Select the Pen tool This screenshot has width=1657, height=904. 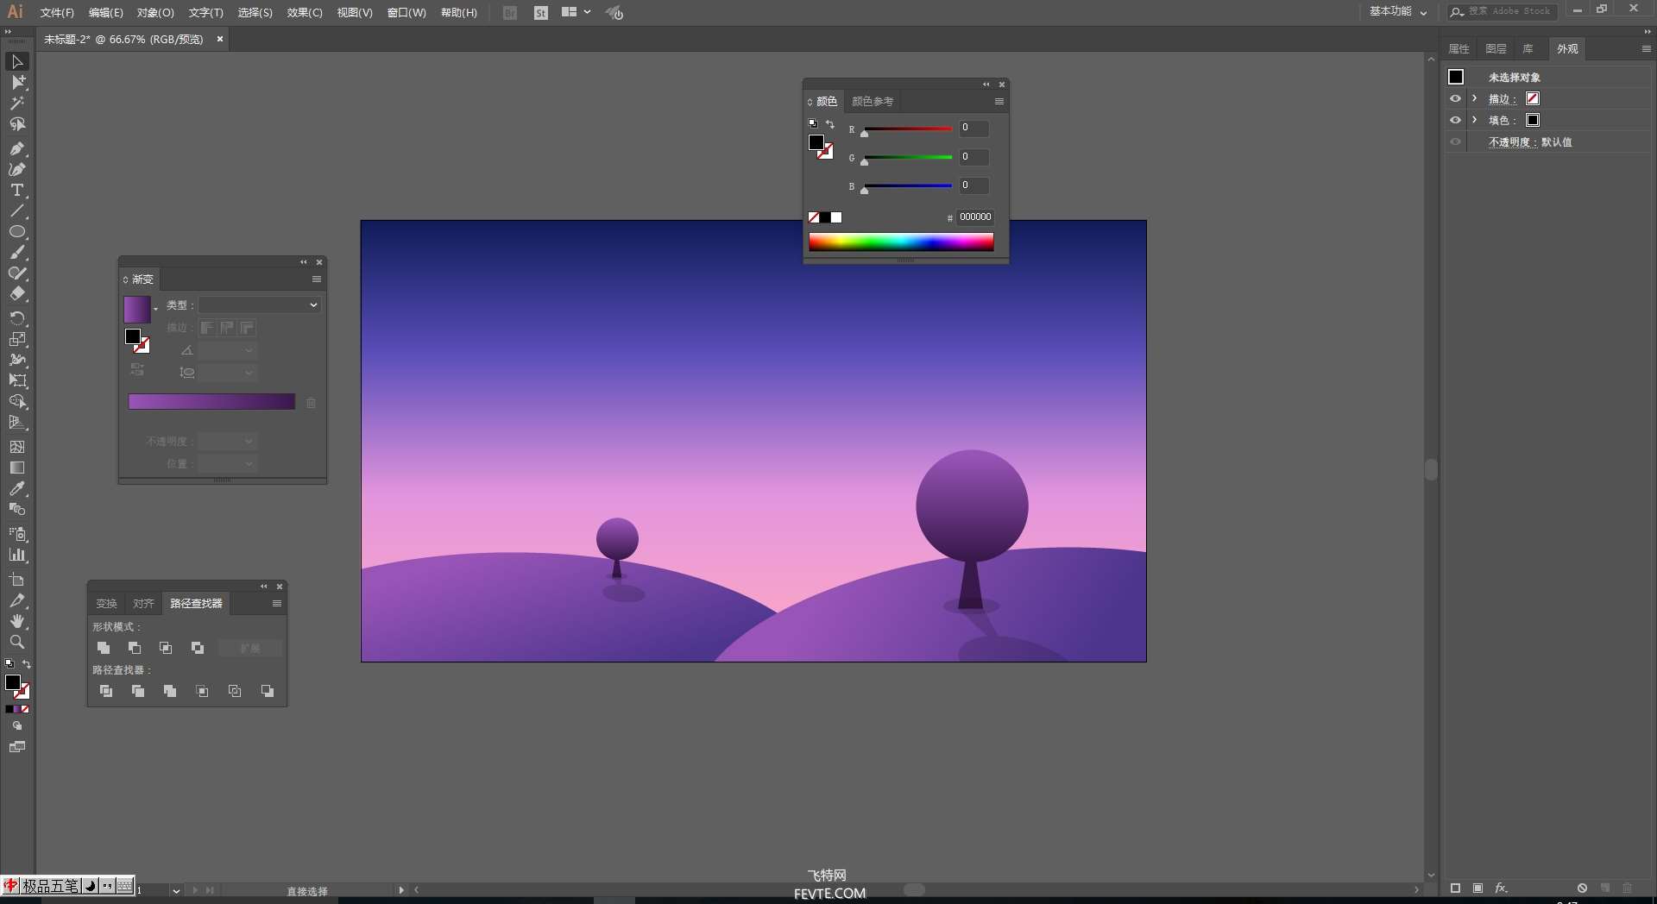[16, 148]
